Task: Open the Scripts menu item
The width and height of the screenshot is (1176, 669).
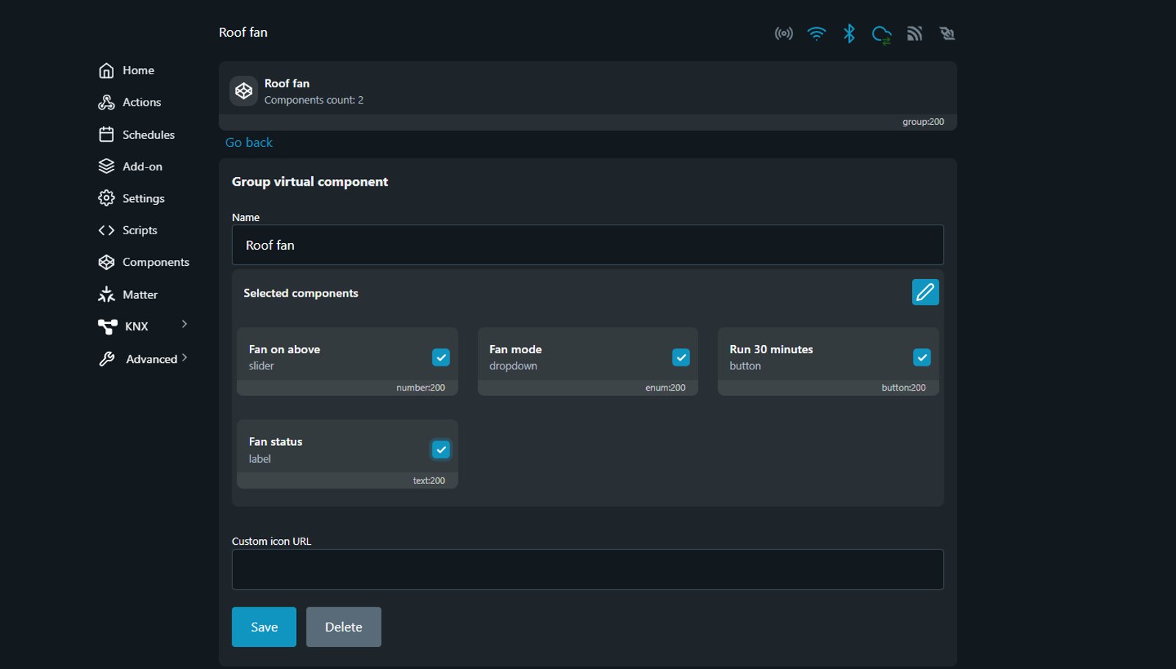Action: point(140,230)
